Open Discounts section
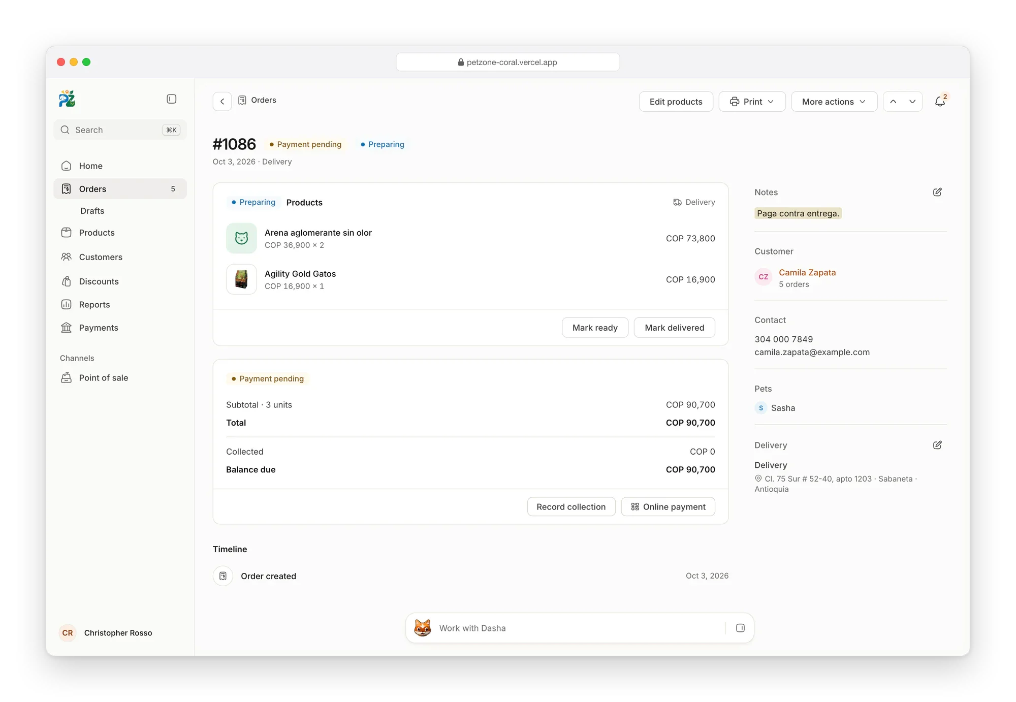The width and height of the screenshot is (1016, 702). 120,281
